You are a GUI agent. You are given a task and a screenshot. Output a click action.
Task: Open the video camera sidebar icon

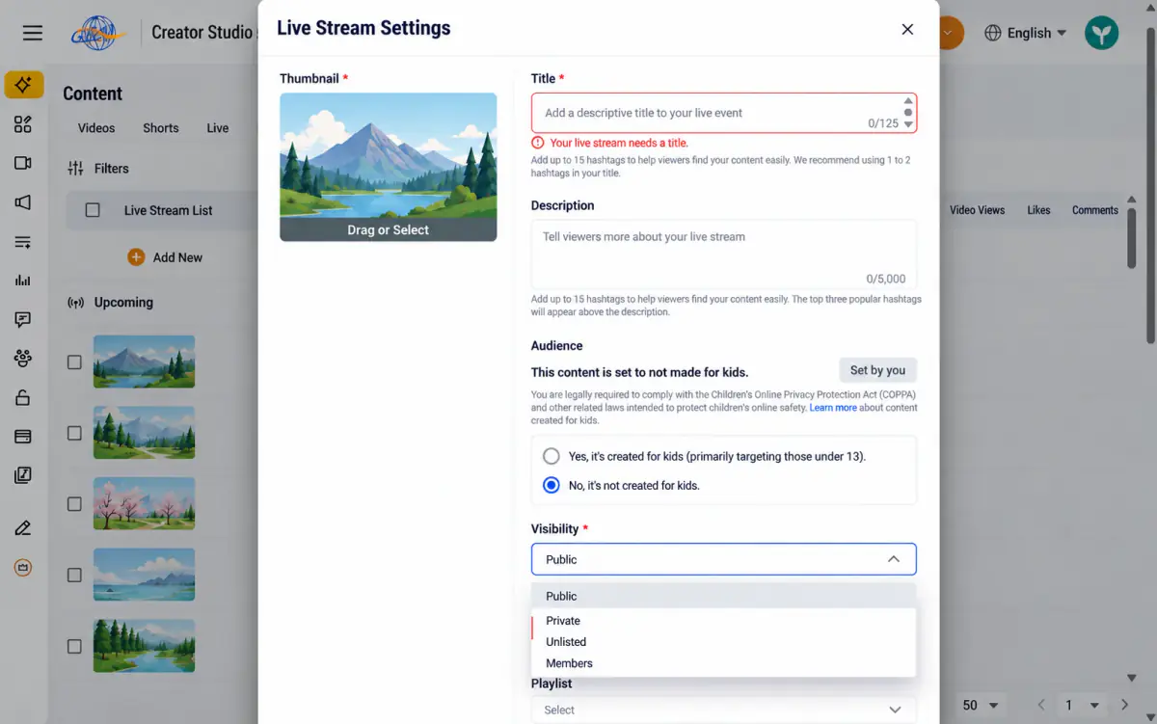23,163
